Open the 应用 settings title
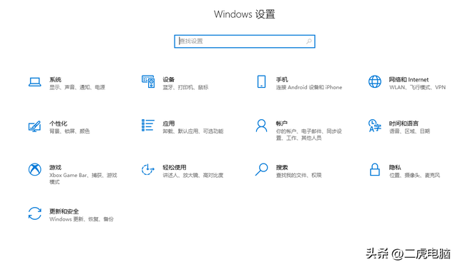The height and width of the screenshot is (267, 458). coord(169,124)
